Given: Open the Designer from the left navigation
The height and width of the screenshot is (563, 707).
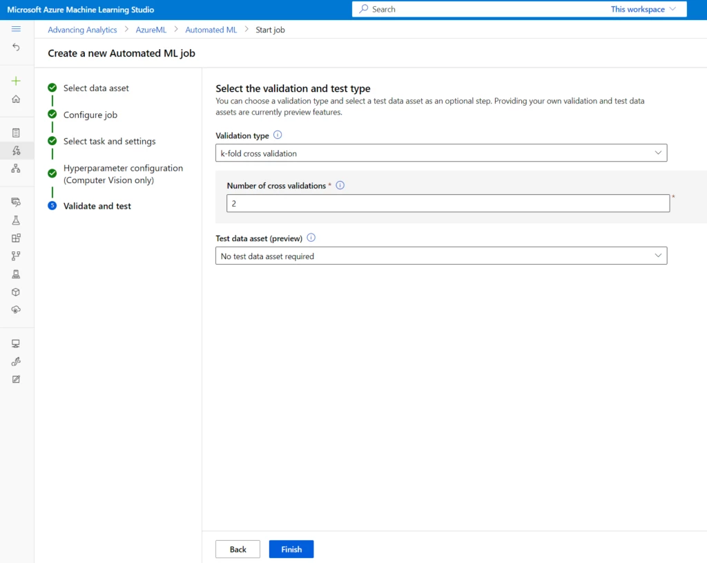Looking at the screenshot, I should point(17,169).
